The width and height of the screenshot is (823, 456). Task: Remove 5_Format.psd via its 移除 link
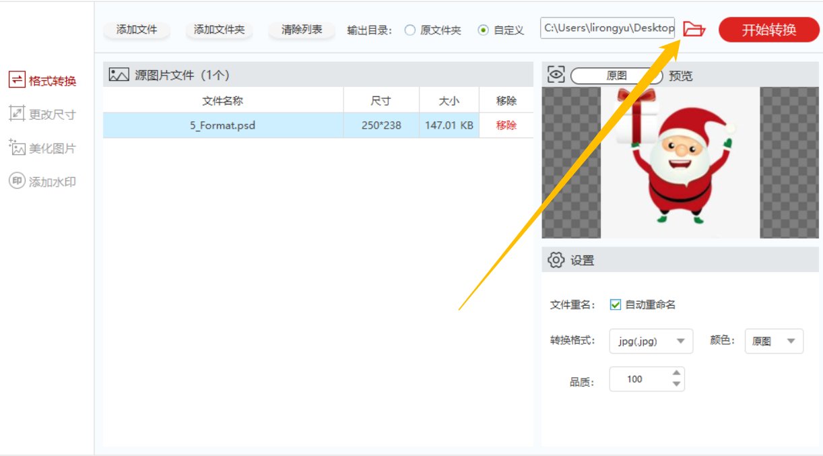pos(505,124)
